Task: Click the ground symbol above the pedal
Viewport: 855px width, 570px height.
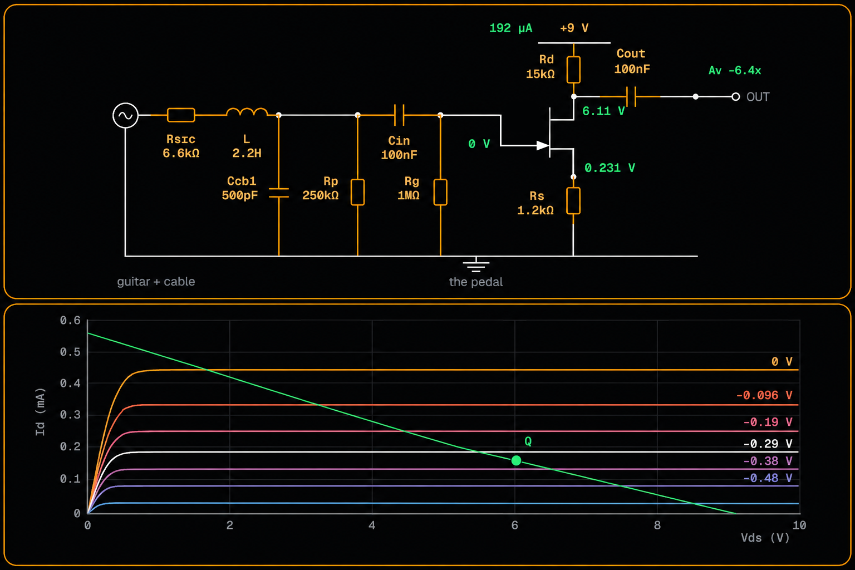Action: pos(476,264)
